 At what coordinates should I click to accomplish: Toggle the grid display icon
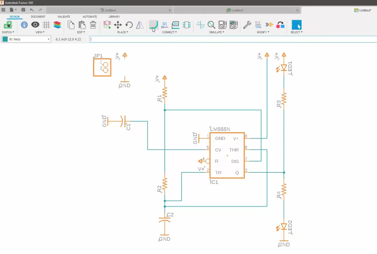[x=46, y=25]
